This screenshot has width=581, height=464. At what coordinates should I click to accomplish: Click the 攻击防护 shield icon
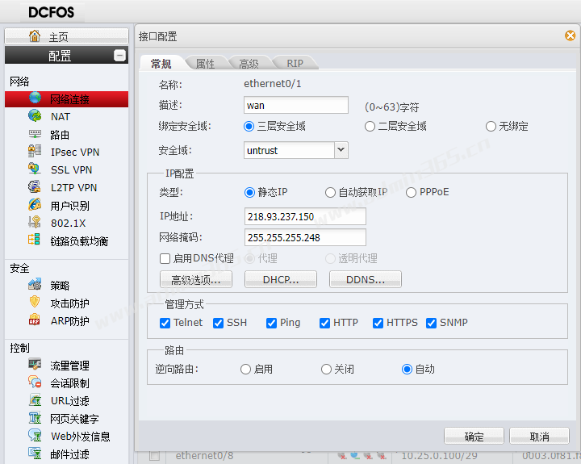click(35, 302)
